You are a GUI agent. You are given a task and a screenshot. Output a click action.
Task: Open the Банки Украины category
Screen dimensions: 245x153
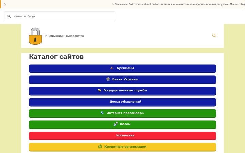pyautogui.click(x=122, y=80)
